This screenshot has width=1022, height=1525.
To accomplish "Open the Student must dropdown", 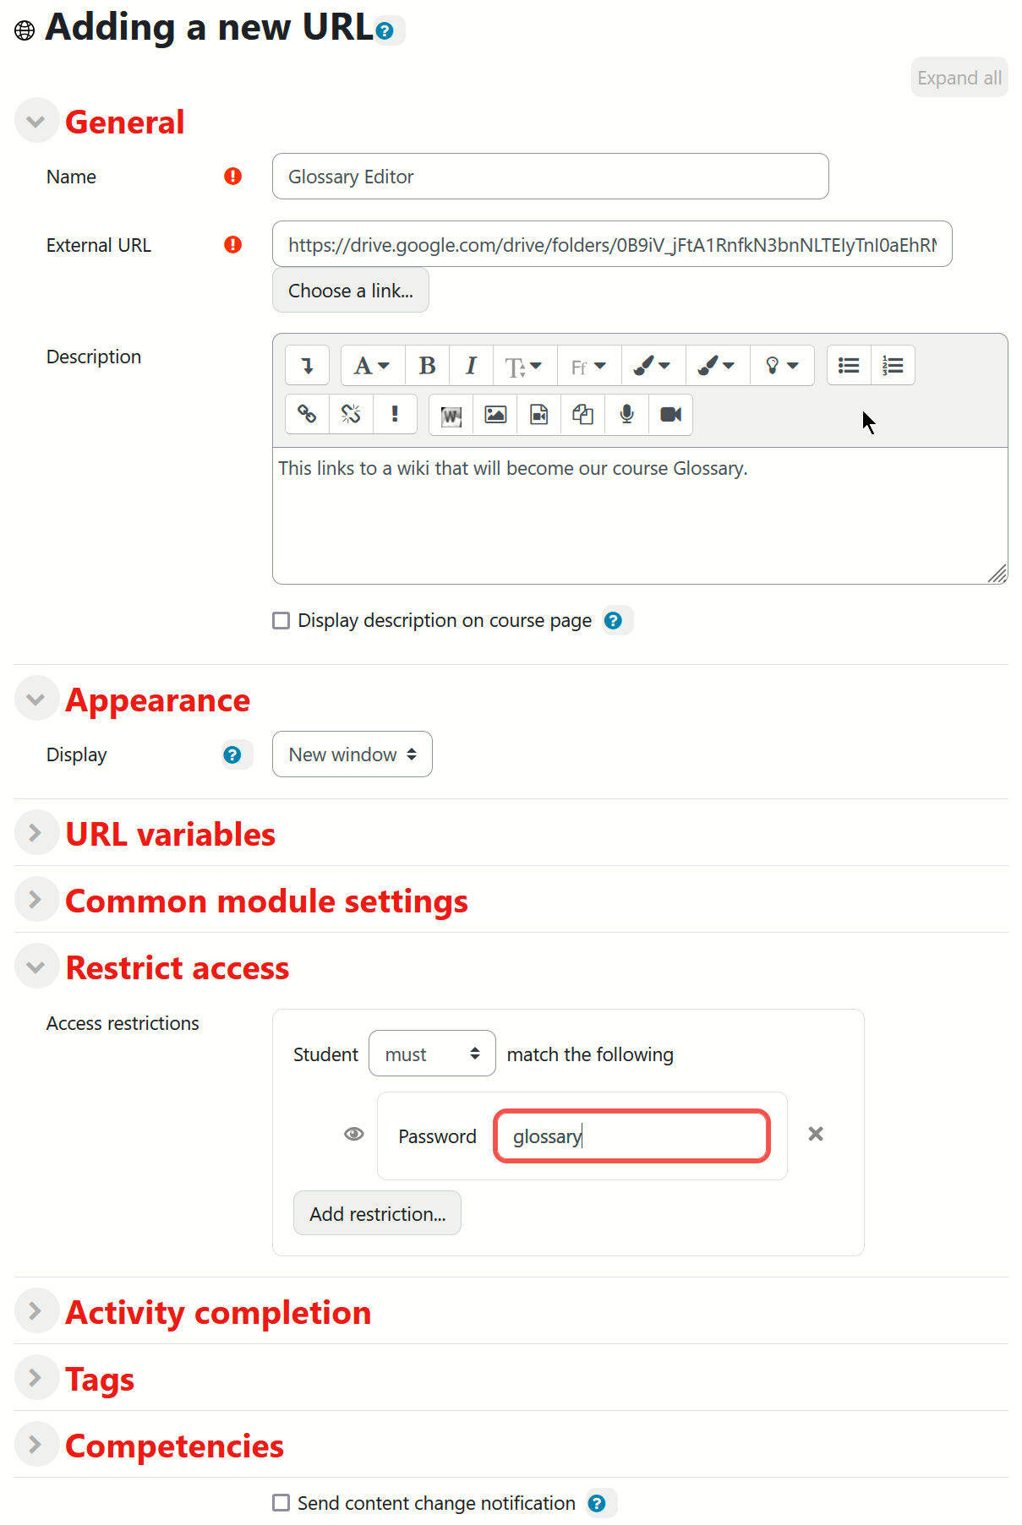I will (x=432, y=1054).
